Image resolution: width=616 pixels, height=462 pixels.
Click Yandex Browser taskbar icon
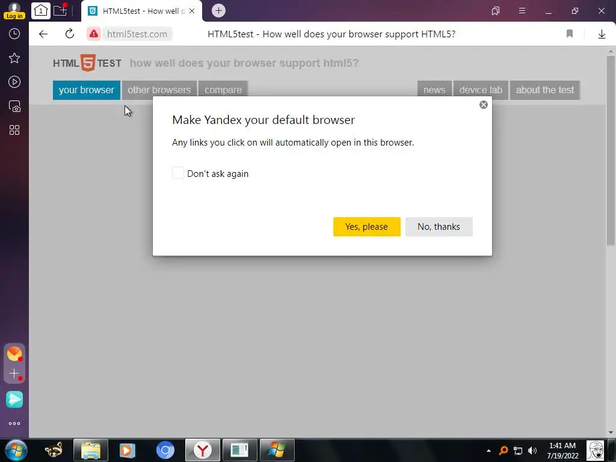[202, 450]
